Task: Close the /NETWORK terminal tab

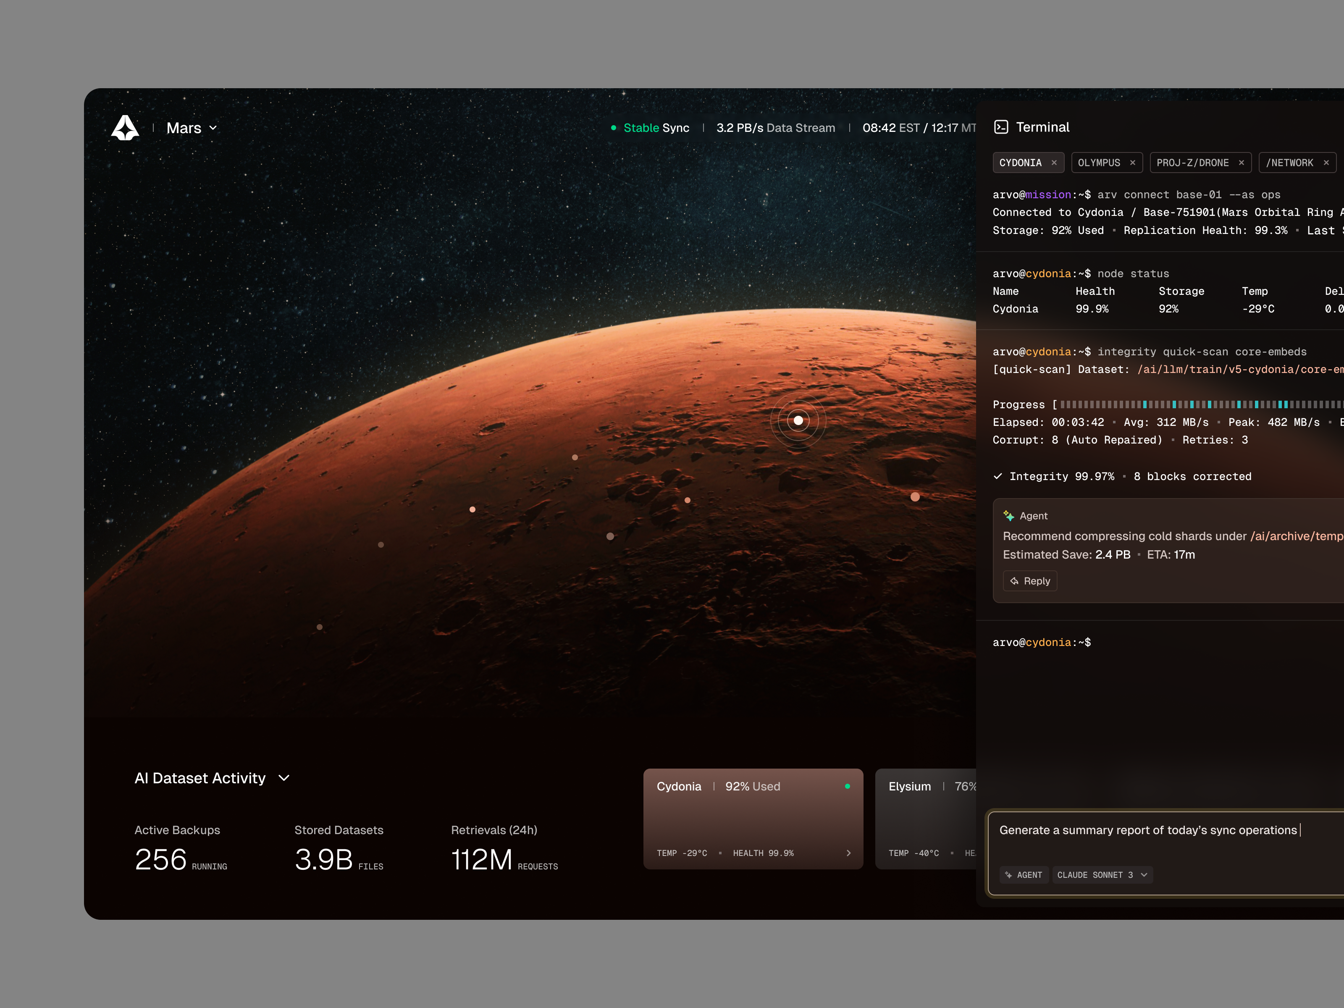Action: (x=1326, y=163)
